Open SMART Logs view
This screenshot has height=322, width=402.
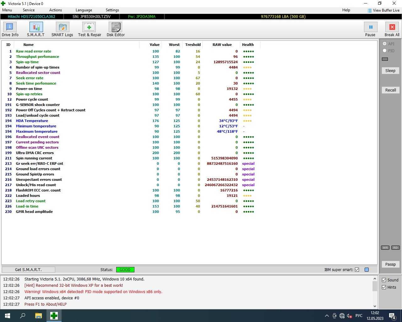pyautogui.click(x=62, y=30)
